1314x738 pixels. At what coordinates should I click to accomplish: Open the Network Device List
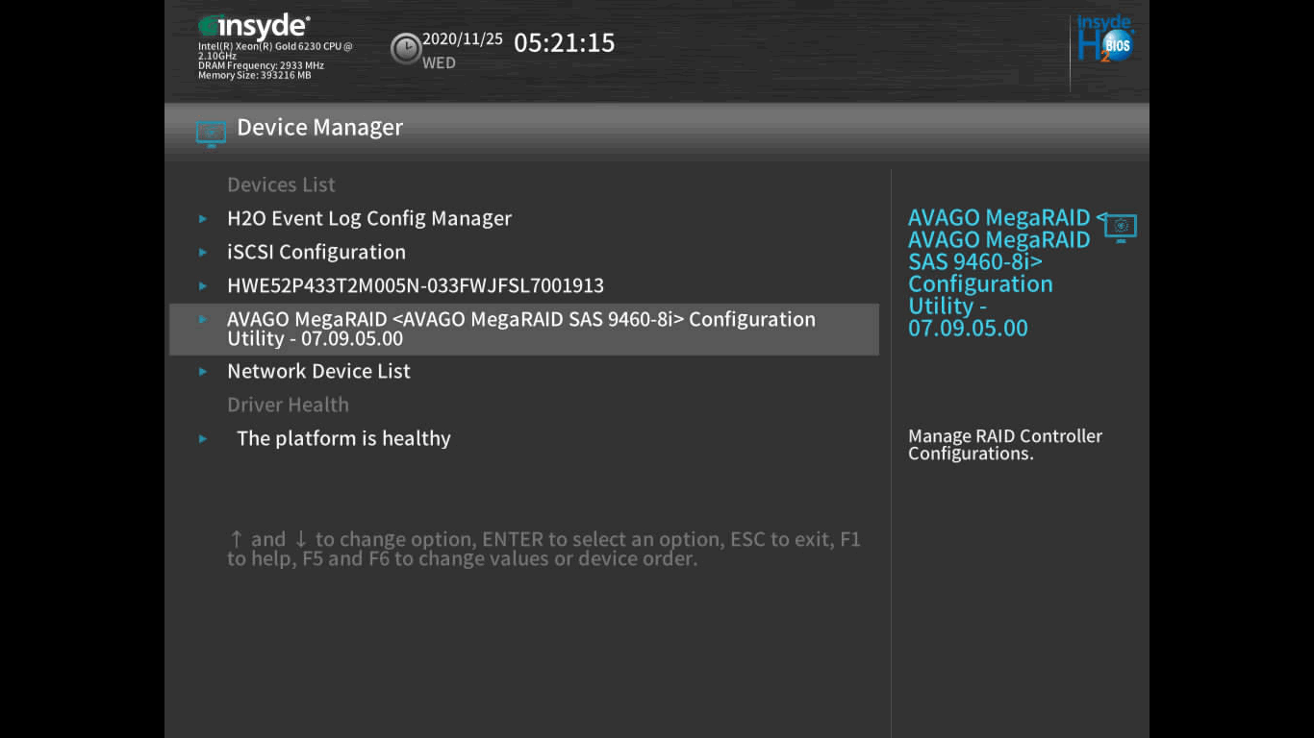pyautogui.click(x=318, y=372)
